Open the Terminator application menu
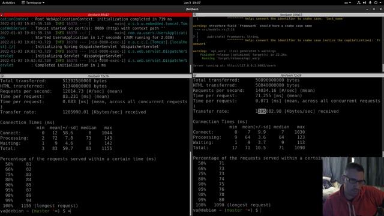 pos(33,2)
